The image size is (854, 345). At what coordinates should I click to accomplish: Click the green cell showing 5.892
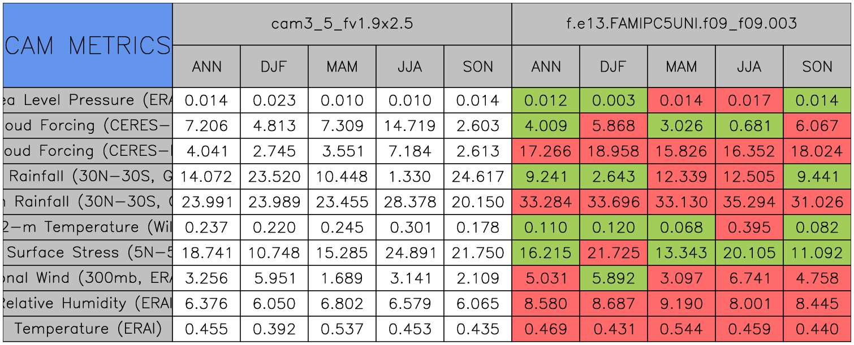pyautogui.click(x=613, y=278)
